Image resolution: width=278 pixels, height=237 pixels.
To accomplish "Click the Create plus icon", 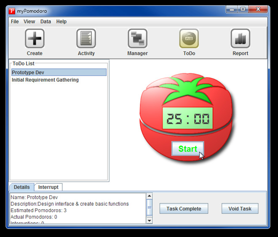I will click(35, 38).
